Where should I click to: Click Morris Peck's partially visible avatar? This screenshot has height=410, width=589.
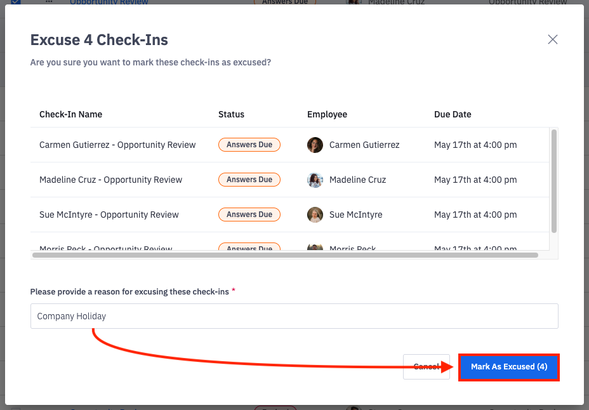315,248
